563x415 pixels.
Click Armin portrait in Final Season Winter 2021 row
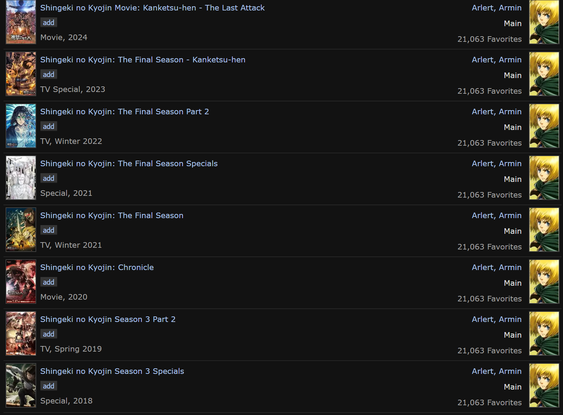544,230
